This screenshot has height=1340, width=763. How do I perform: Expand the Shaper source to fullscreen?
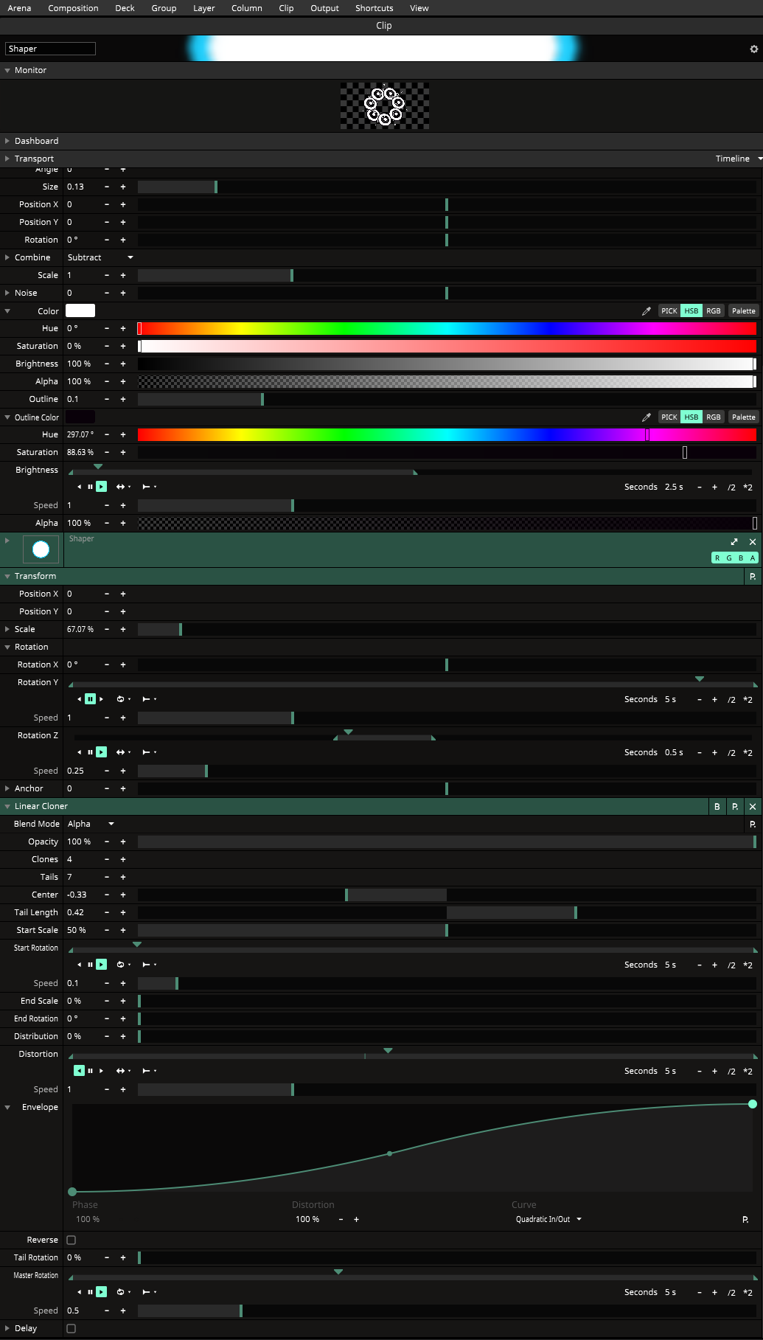point(734,542)
